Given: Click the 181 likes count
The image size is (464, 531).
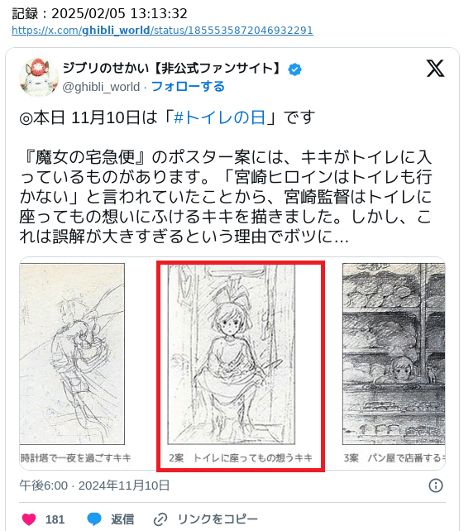Looking at the screenshot, I should coord(55,519).
